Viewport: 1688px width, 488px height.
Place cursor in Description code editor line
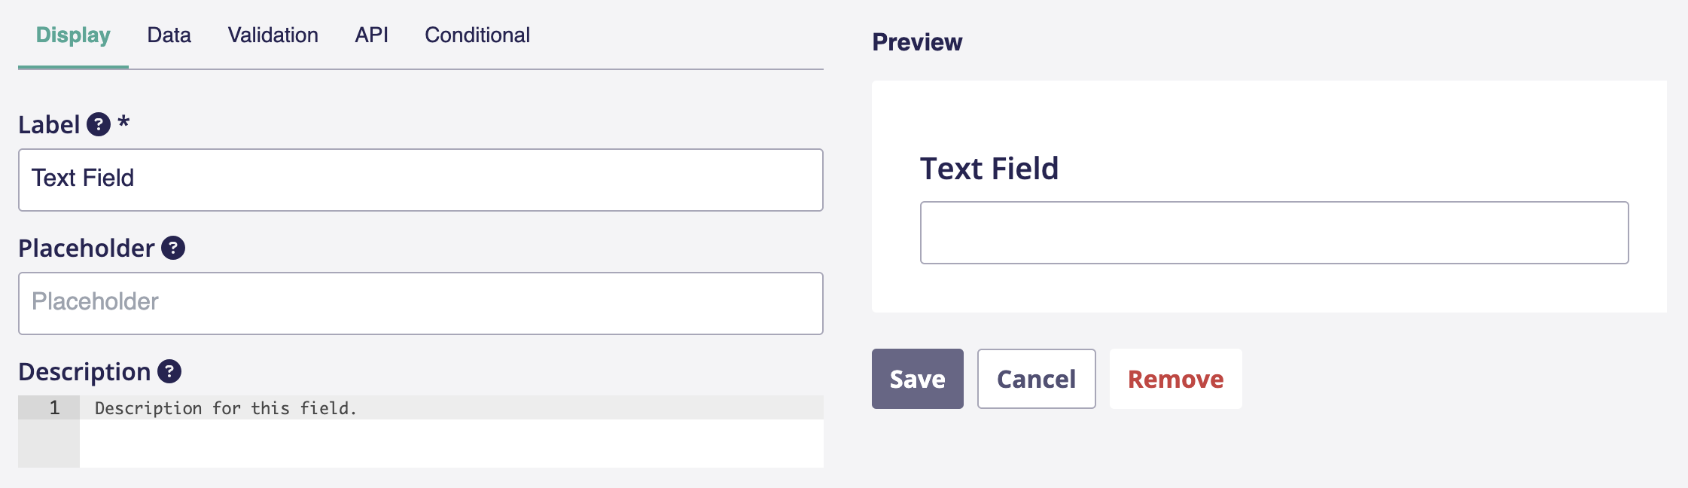(x=452, y=408)
